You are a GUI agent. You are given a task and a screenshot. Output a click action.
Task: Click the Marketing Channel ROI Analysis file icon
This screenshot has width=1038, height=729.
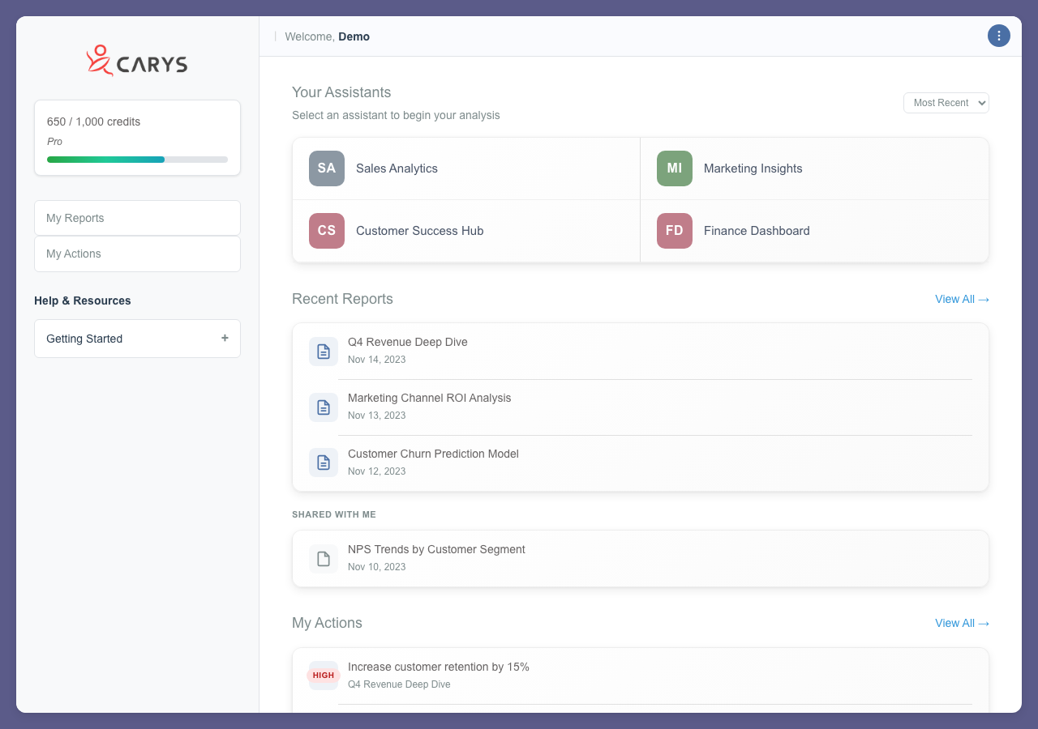tap(324, 407)
